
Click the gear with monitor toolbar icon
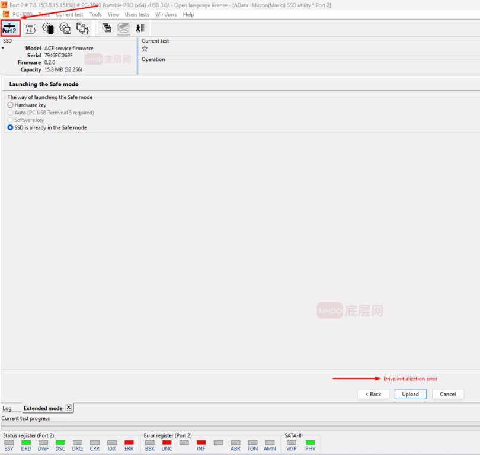65,28
